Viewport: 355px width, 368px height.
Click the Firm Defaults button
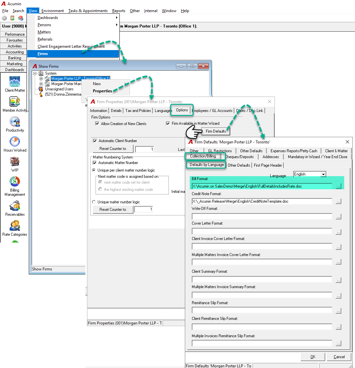tap(216, 131)
